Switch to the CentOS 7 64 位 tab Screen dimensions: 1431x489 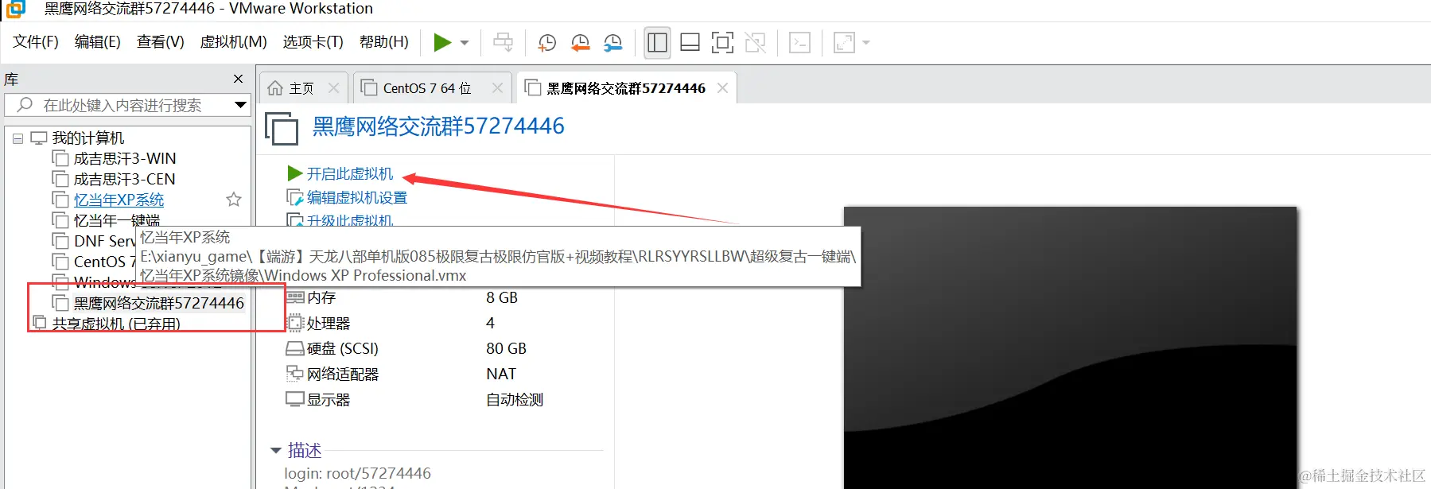[x=427, y=88]
